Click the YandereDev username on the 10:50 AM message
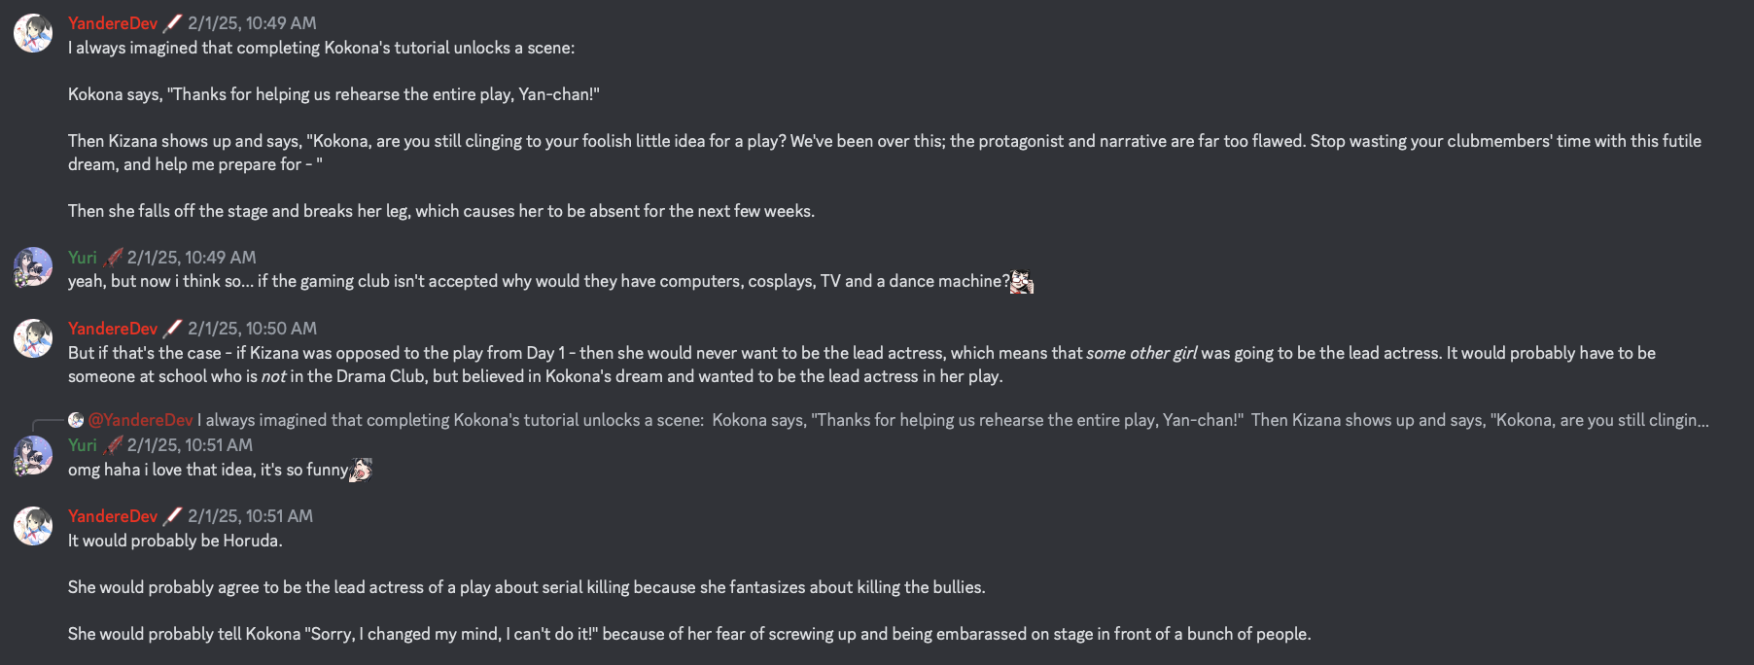Viewport: 1754px width, 665px height. tap(113, 329)
